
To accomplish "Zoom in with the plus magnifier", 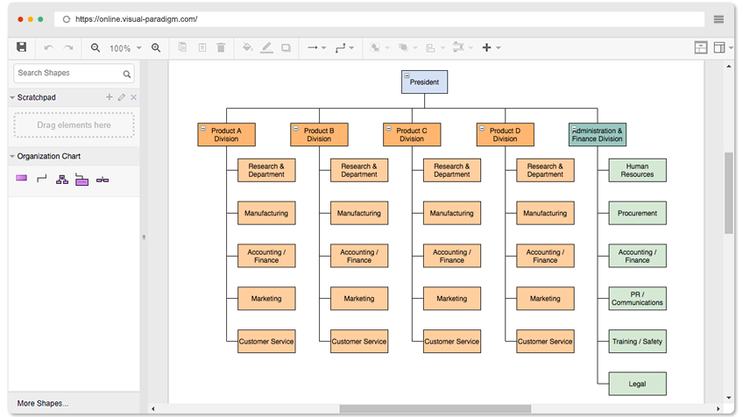I will [156, 48].
